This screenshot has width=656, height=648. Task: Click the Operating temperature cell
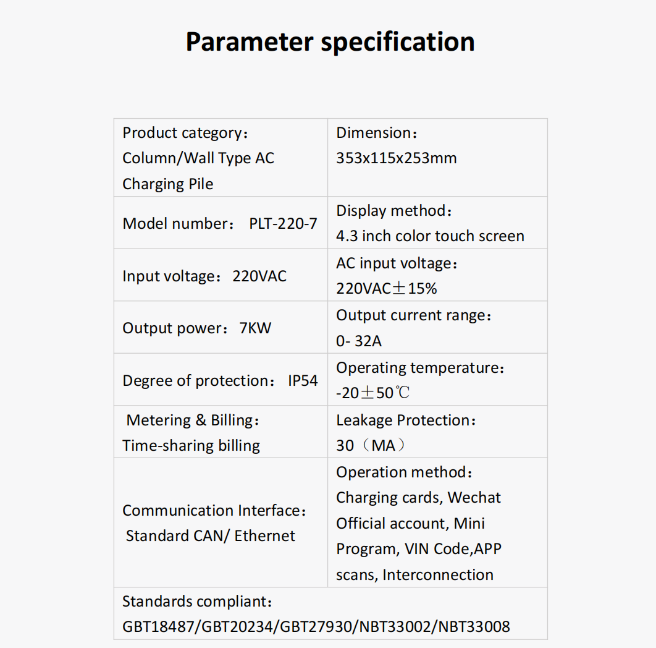click(437, 380)
